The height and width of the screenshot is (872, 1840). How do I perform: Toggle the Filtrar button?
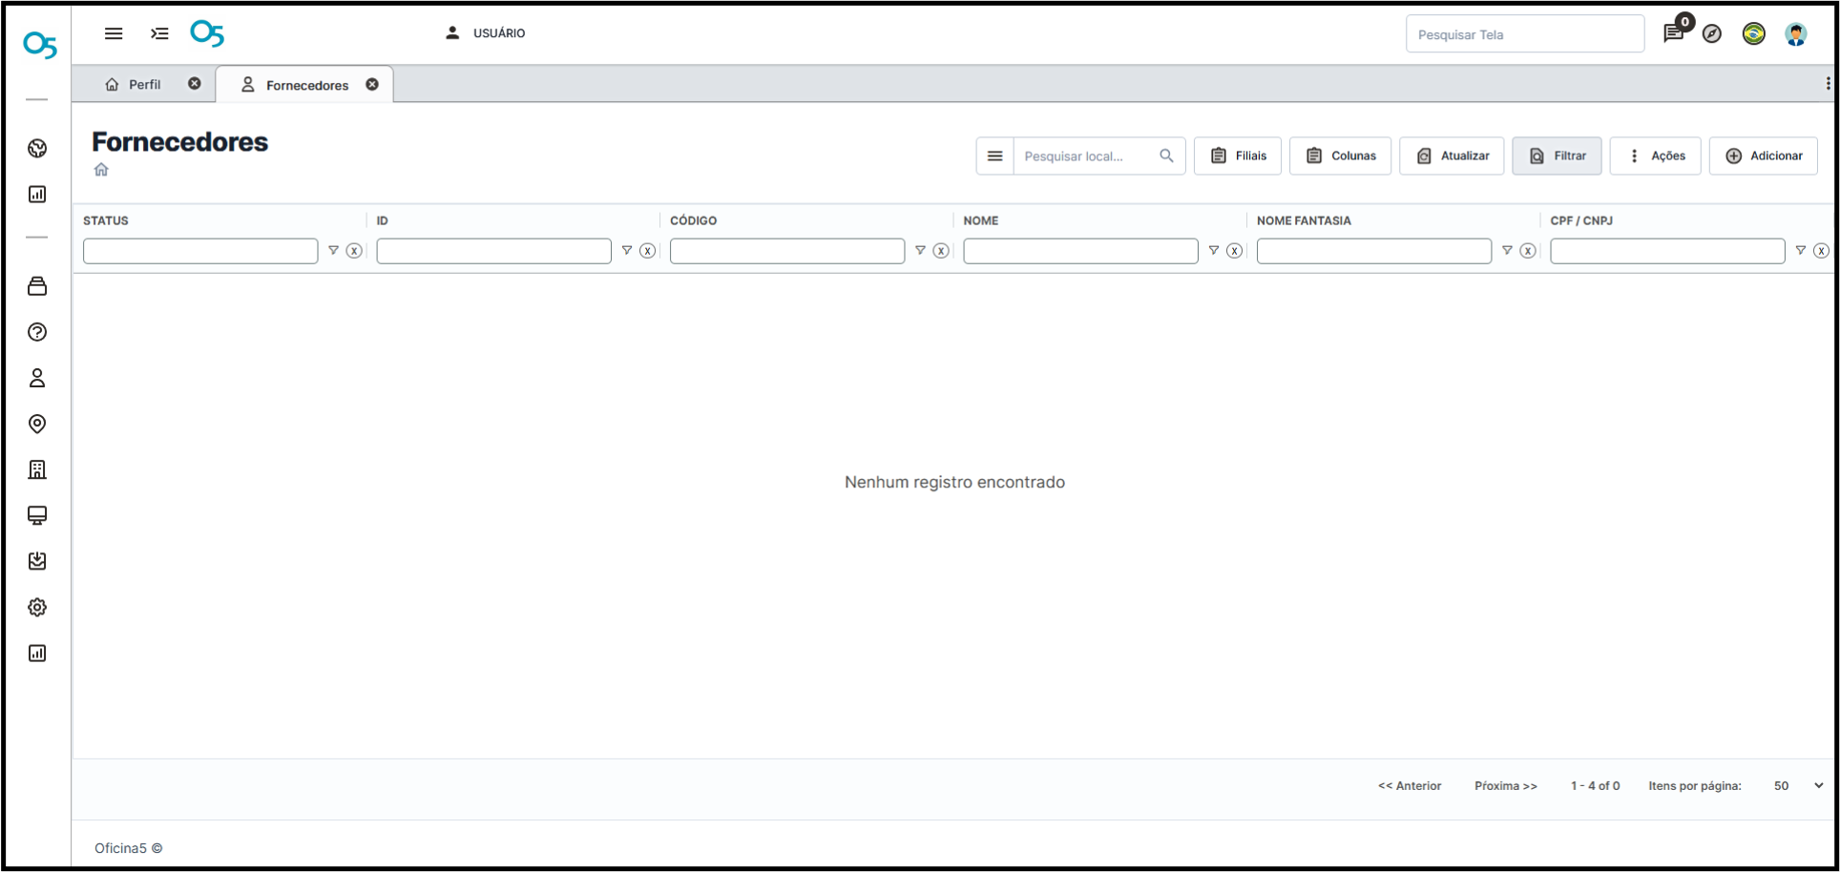point(1557,156)
